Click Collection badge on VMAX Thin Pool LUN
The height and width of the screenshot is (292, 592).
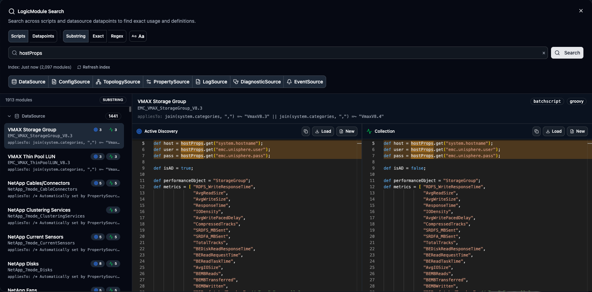(x=113, y=157)
